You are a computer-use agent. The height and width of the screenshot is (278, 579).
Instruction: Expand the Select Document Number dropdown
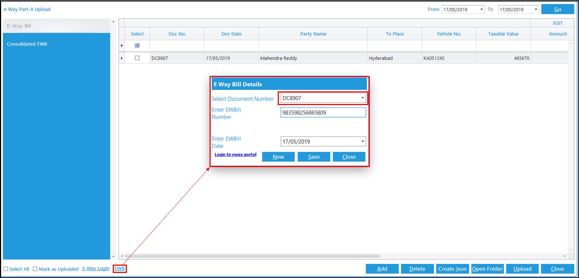363,98
